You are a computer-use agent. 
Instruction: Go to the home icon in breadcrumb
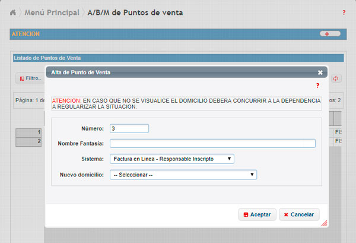click(x=13, y=12)
